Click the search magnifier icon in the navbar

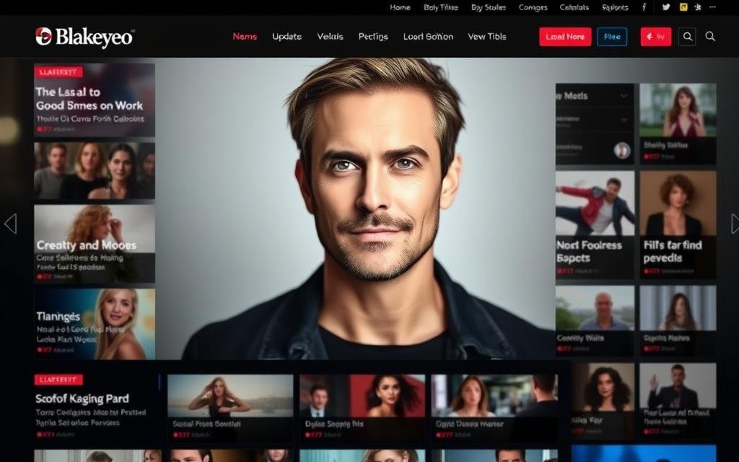click(687, 36)
